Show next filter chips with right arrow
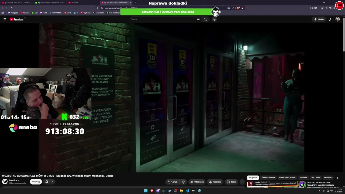 tap(337, 178)
